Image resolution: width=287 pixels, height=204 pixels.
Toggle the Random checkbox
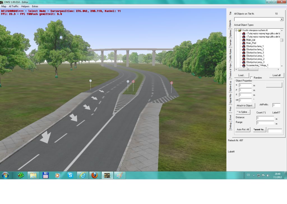(251, 78)
